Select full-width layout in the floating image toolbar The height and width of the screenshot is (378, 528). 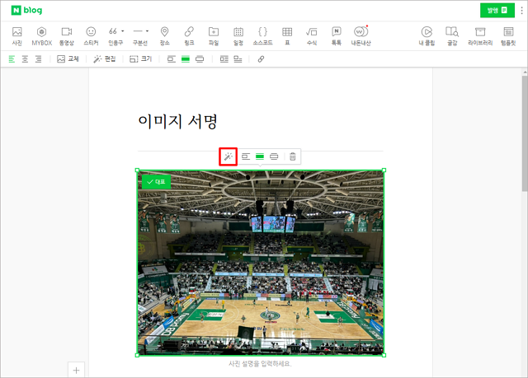click(274, 156)
